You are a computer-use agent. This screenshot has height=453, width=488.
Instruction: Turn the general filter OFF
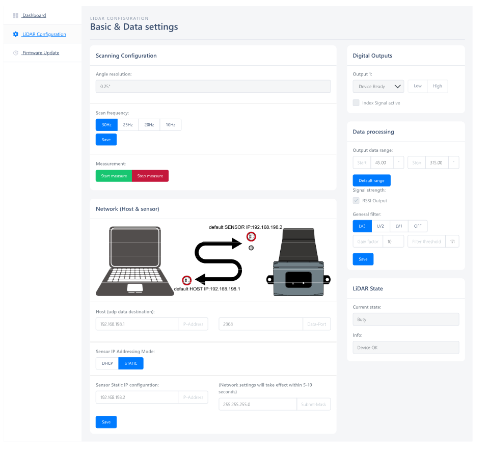(x=418, y=226)
